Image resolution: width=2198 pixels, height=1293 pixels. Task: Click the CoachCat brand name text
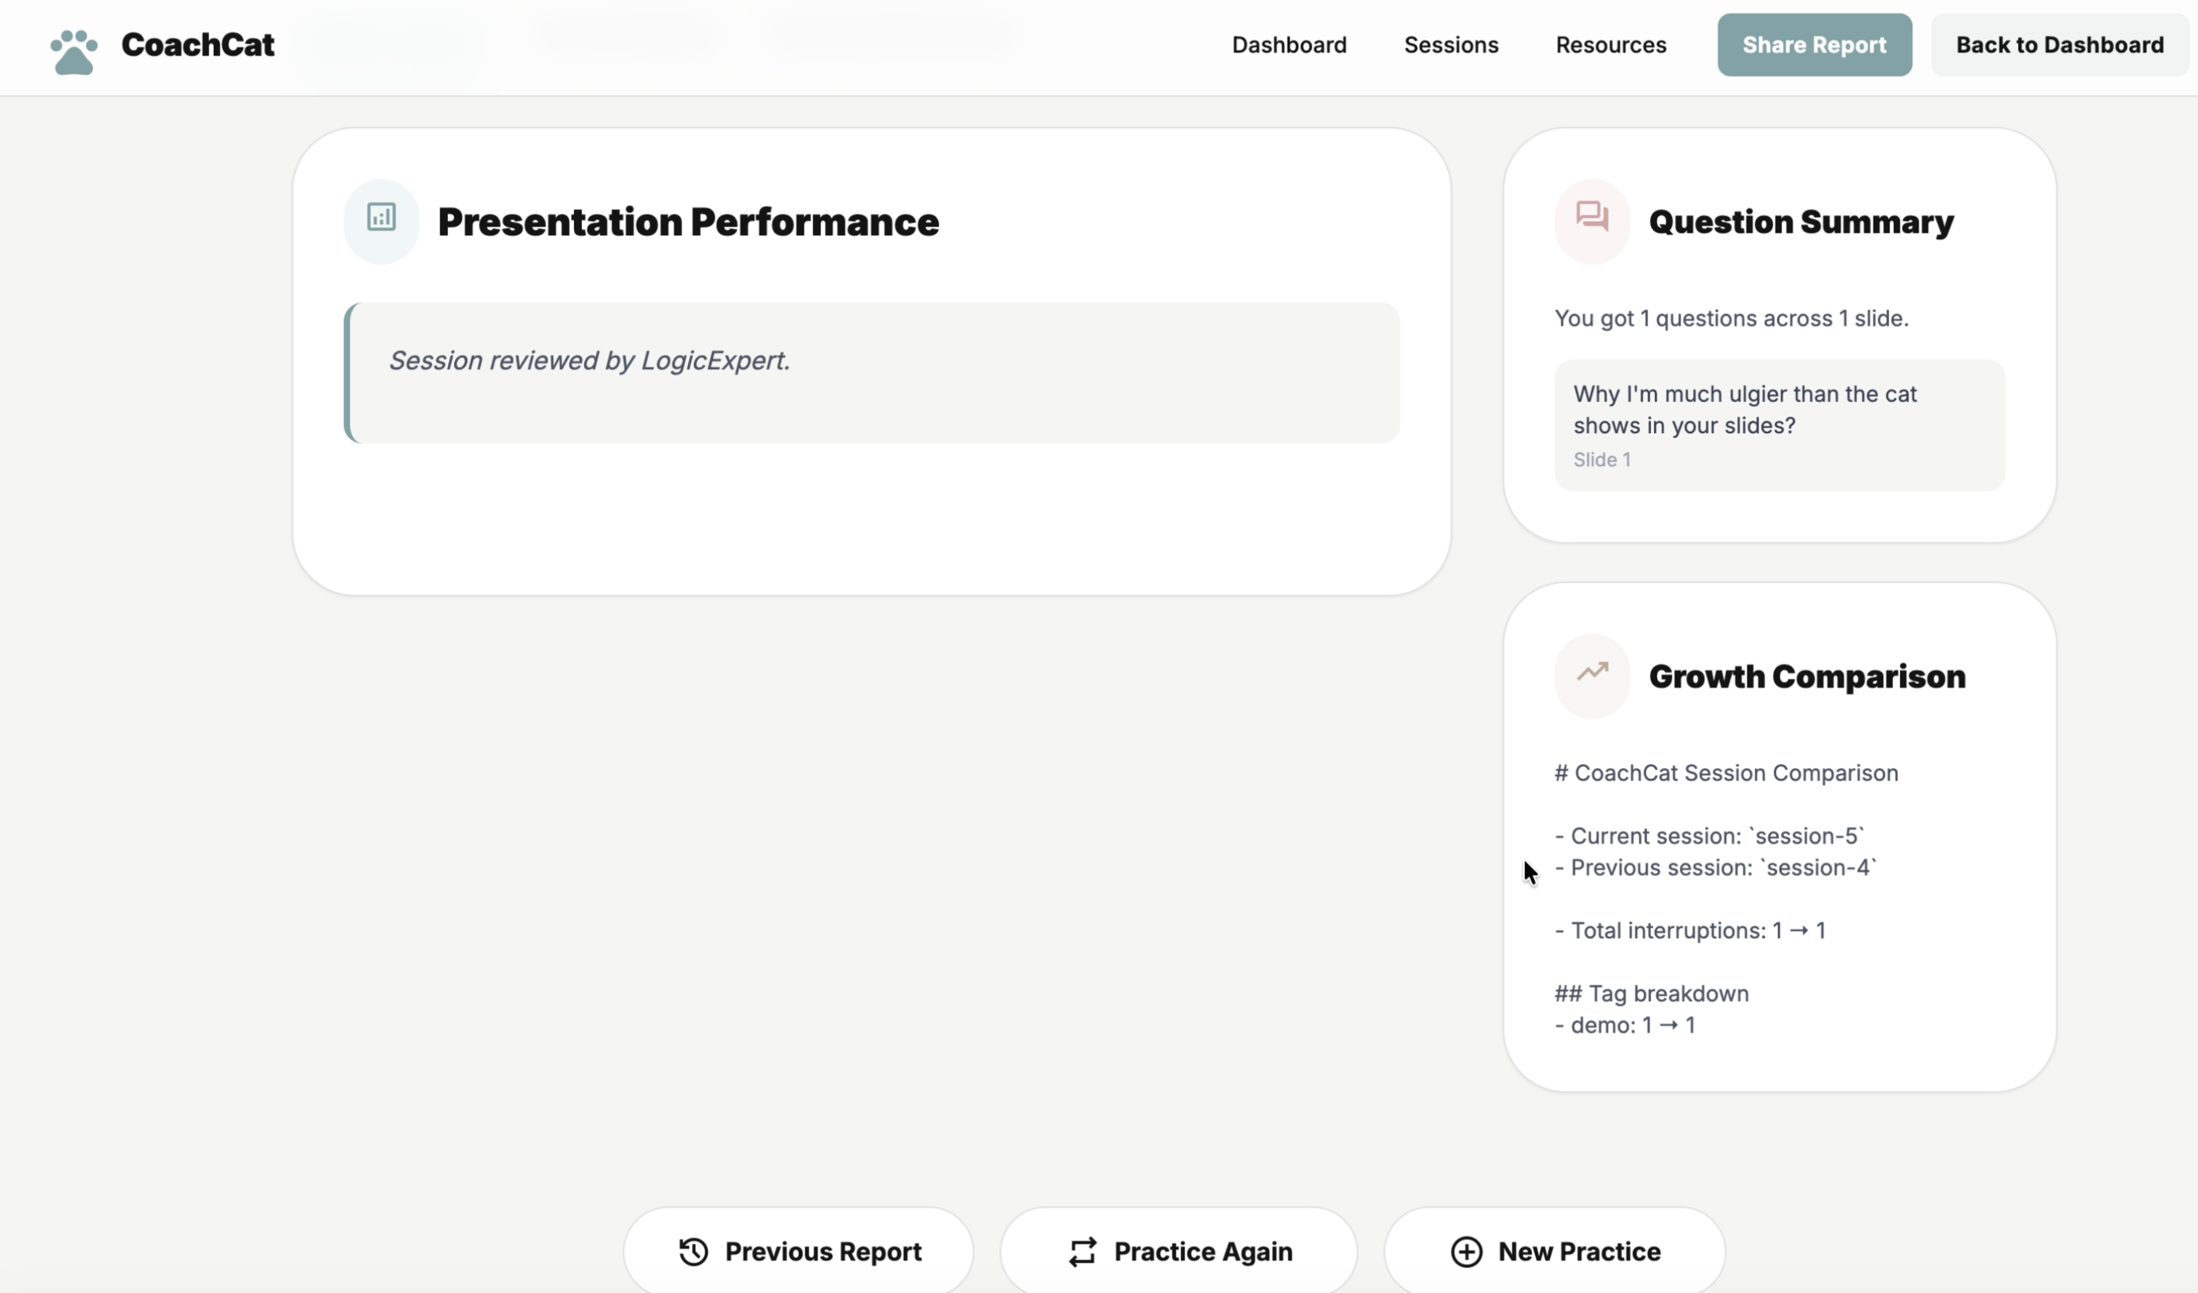198,44
